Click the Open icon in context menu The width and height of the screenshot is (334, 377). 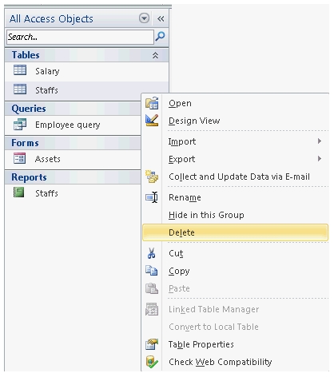pyautogui.click(x=152, y=103)
